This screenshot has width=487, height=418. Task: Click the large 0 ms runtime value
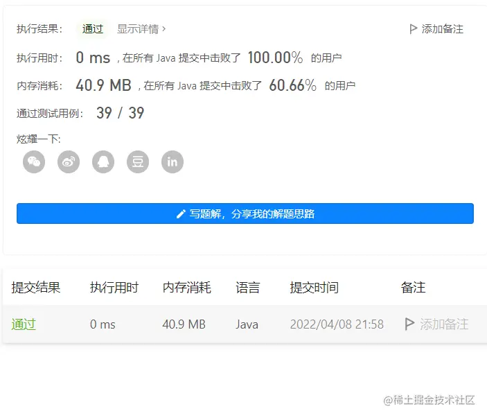pos(93,58)
